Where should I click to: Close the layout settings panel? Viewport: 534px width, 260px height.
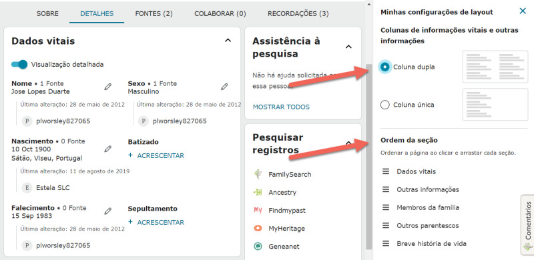click(523, 11)
